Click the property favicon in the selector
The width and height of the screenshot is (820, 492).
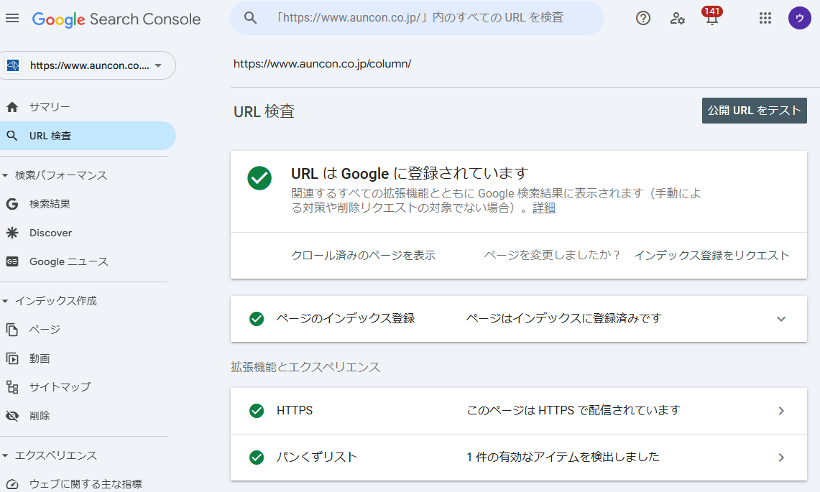click(12, 65)
